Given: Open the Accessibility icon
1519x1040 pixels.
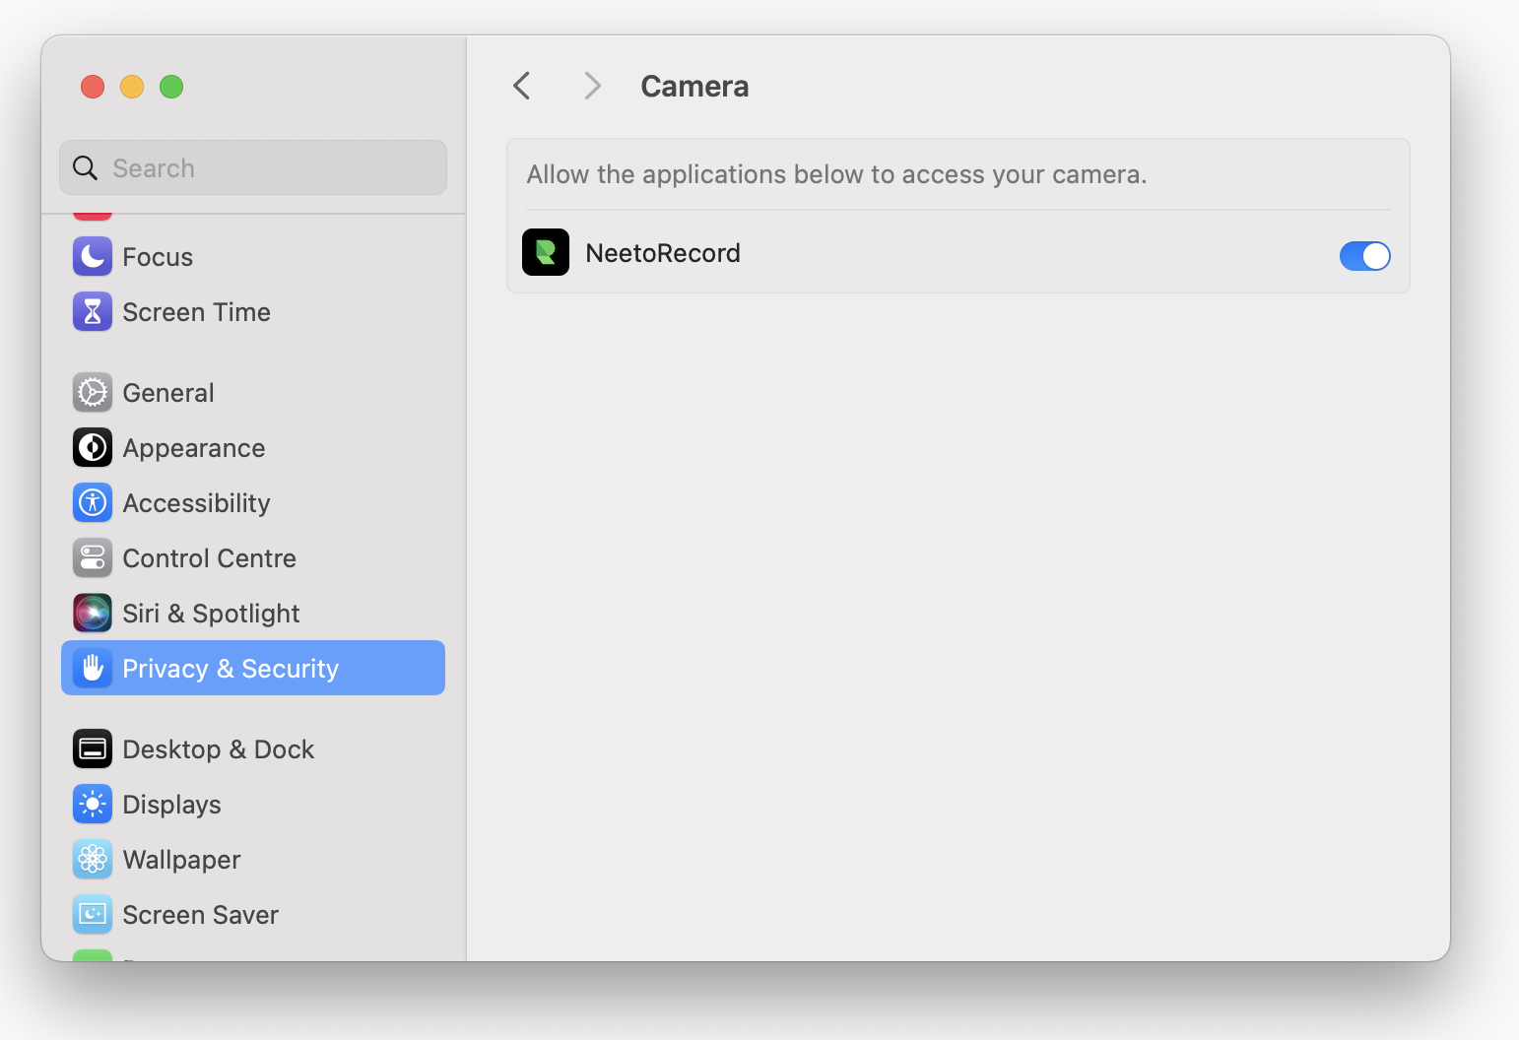Looking at the screenshot, I should [92, 502].
